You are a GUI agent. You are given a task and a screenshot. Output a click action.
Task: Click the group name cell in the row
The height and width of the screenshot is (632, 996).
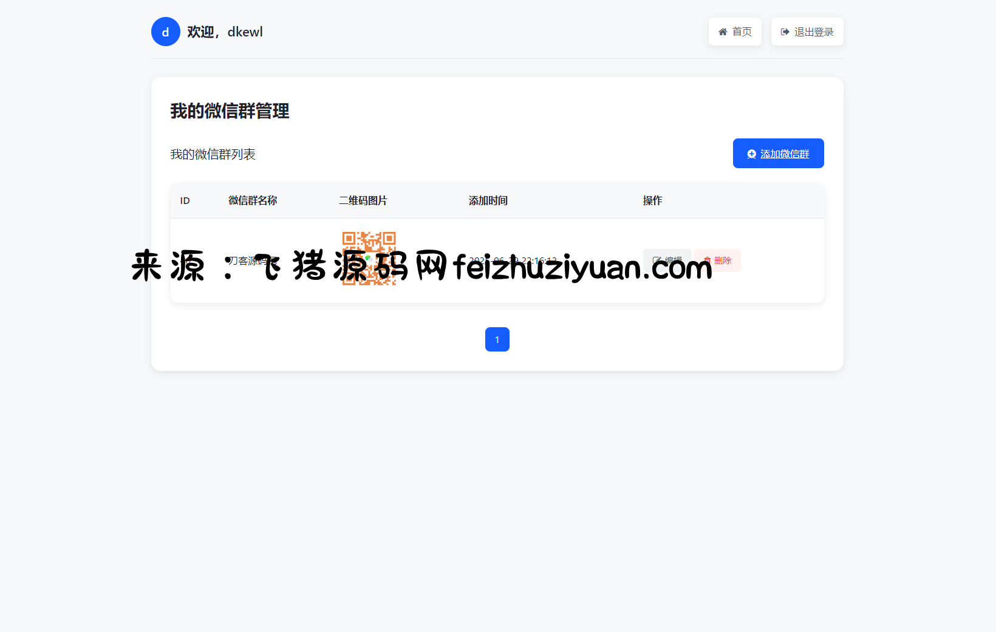coord(253,260)
